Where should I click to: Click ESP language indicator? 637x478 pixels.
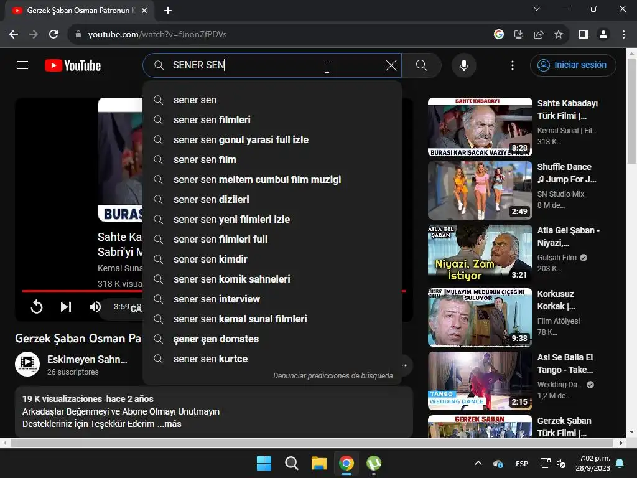coord(522,463)
